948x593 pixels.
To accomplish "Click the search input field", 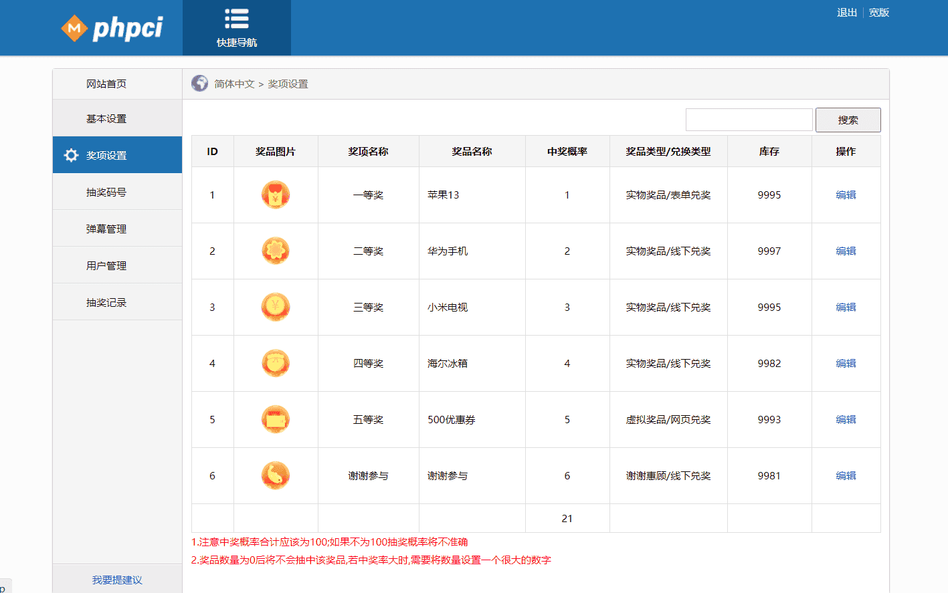I will (749, 120).
